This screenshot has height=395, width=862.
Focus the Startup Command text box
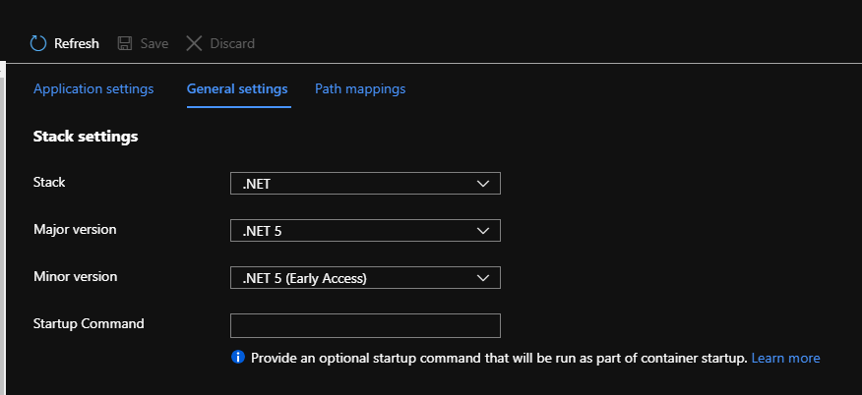point(365,325)
